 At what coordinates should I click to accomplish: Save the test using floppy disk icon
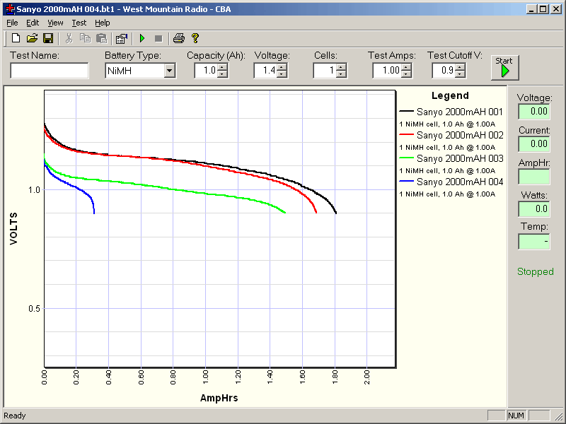48,38
